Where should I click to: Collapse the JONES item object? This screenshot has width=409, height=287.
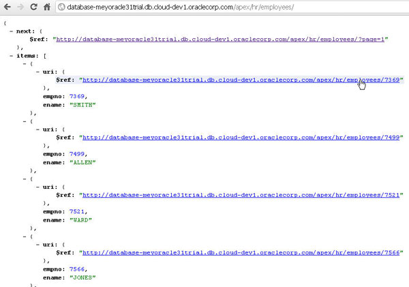tap(25, 237)
